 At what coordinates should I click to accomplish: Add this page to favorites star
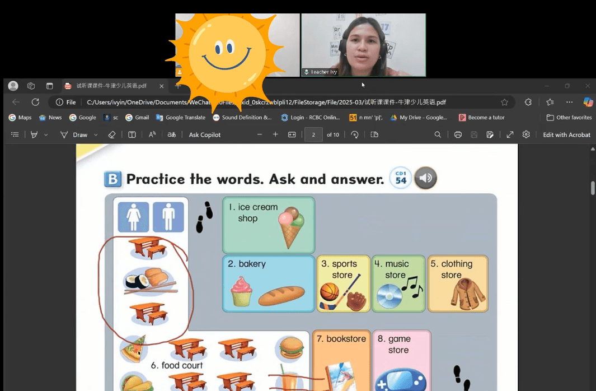coord(504,102)
